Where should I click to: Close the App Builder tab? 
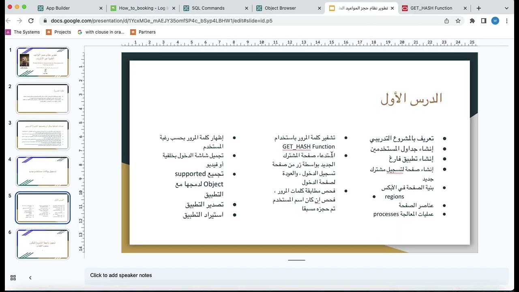(101, 8)
